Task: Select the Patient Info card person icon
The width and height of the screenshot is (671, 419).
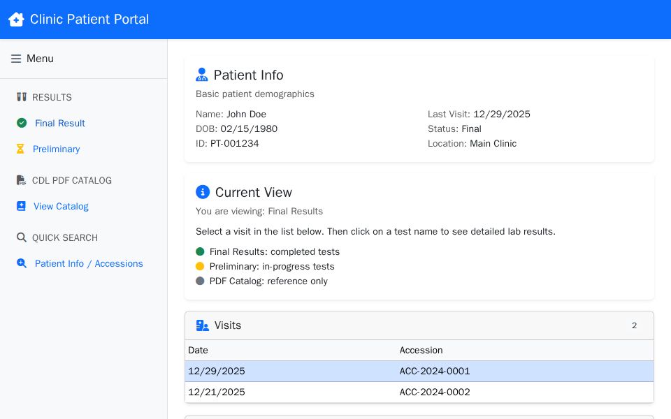Action: pos(202,74)
